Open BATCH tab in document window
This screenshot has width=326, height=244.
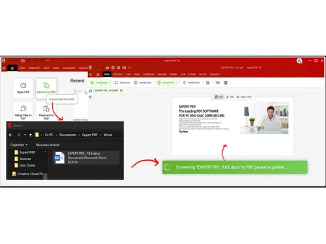point(203,74)
